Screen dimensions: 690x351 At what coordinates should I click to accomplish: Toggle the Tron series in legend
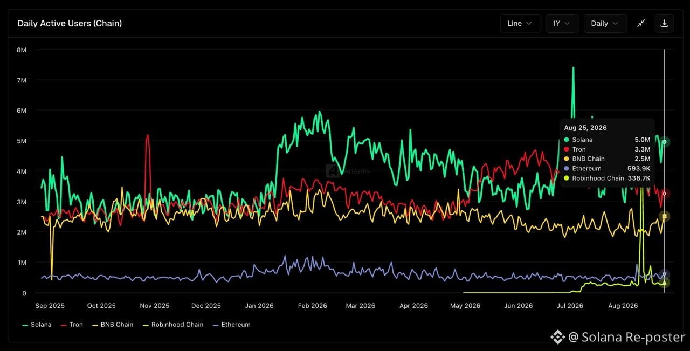(72, 325)
